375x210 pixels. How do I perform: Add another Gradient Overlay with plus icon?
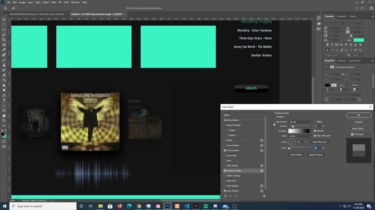[262, 171]
